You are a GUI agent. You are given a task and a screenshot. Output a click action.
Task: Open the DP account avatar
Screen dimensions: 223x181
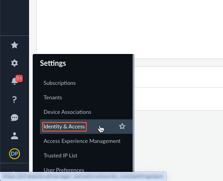tap(15, 154)
